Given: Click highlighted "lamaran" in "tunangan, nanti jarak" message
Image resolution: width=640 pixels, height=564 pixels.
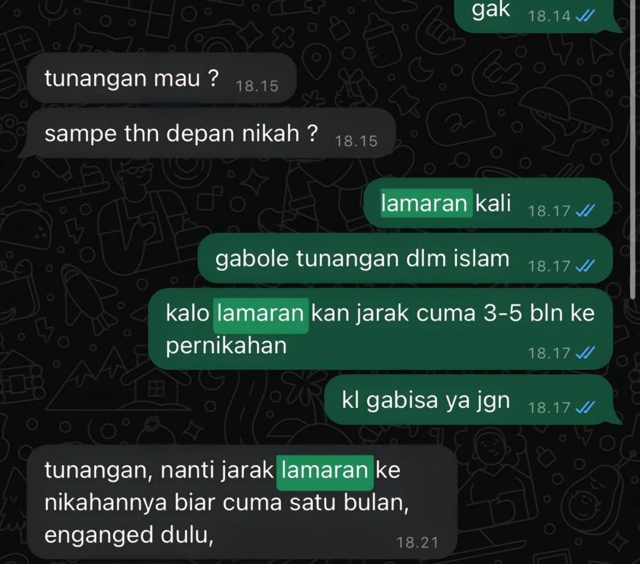Looking at the screenshot, I should pyautogui.click(x=325, y=470).
